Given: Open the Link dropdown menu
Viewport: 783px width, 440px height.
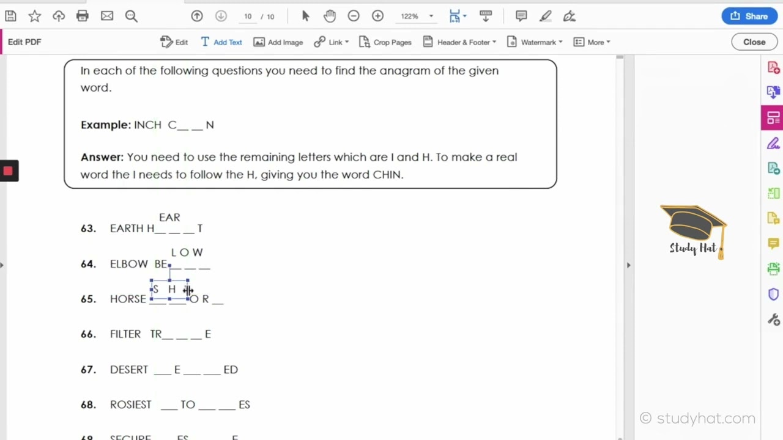Looking at the screenshot, I should [x=331, y=42].
